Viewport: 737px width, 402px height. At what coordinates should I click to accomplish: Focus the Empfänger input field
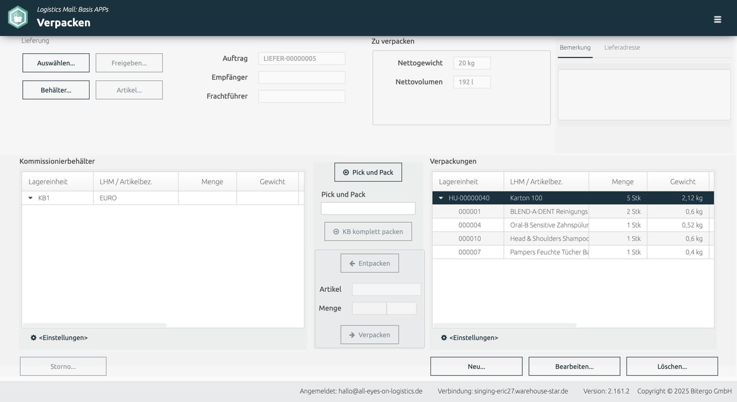click(x=302, y=77)
